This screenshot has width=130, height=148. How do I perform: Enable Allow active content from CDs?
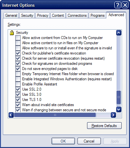(x=18, y=38)
